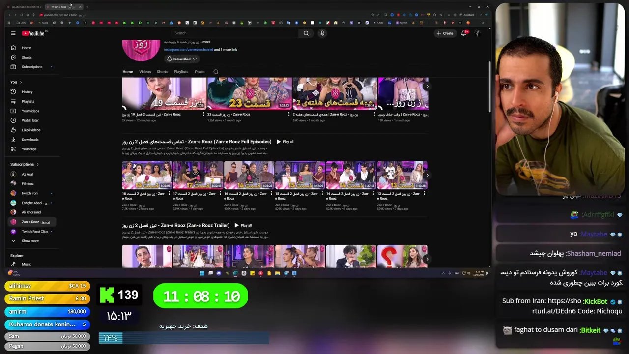Open episode 23 video thumbnail
The height and width of the screenshot is (354, 629).
click(x=249, y=93)
